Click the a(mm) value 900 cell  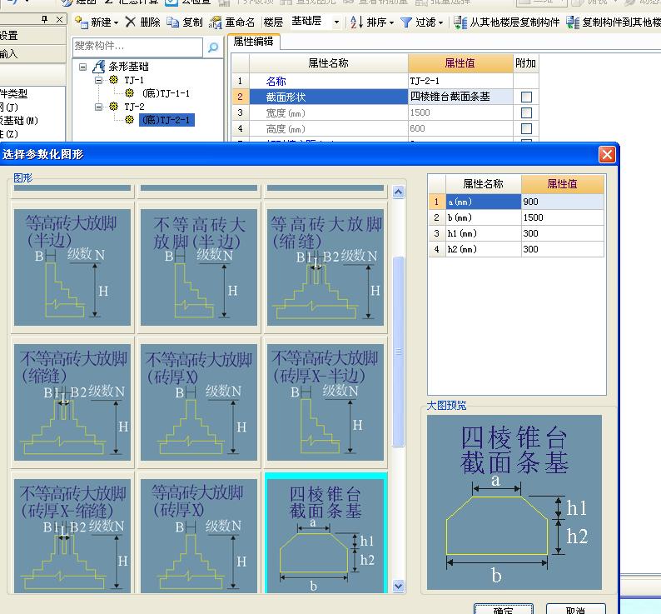563,202
